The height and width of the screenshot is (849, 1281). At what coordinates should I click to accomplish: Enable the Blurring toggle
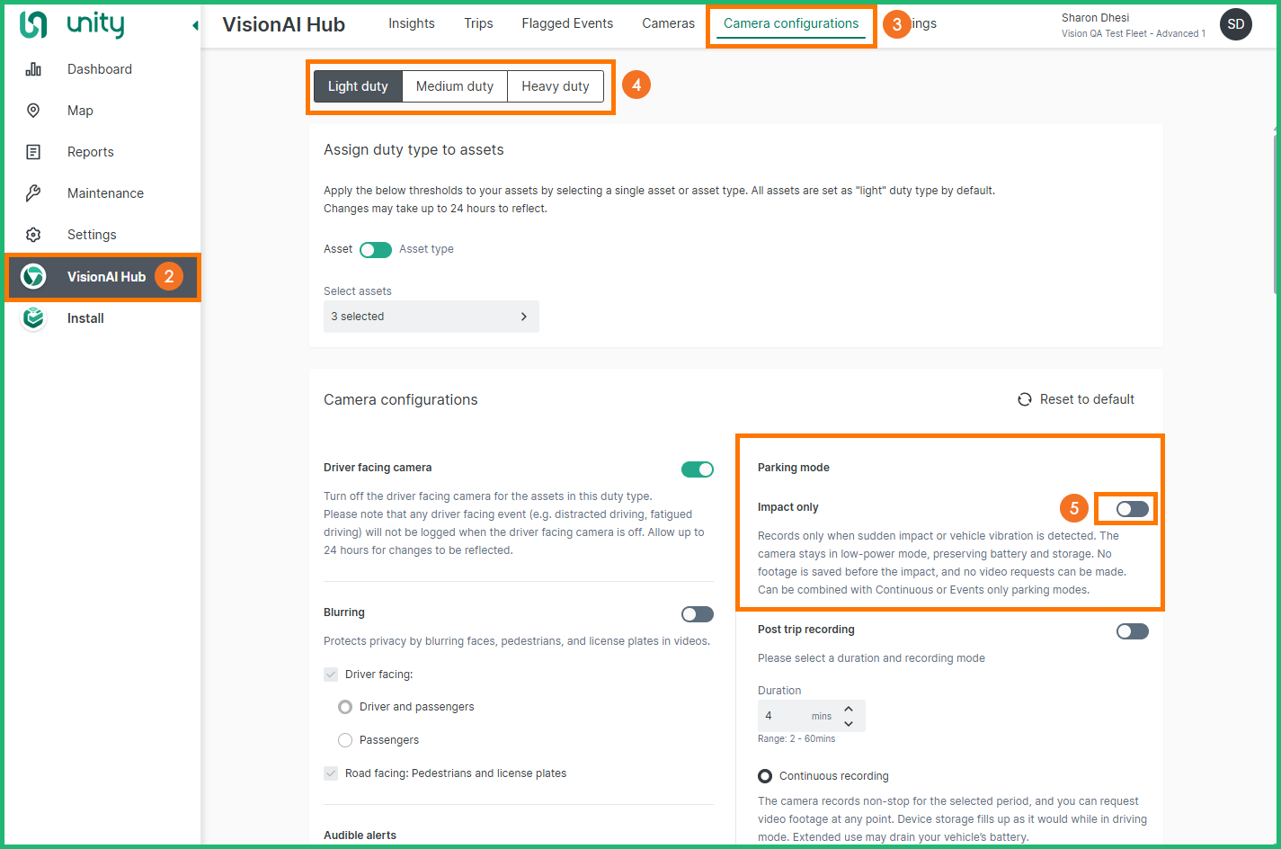pos(697,614)
